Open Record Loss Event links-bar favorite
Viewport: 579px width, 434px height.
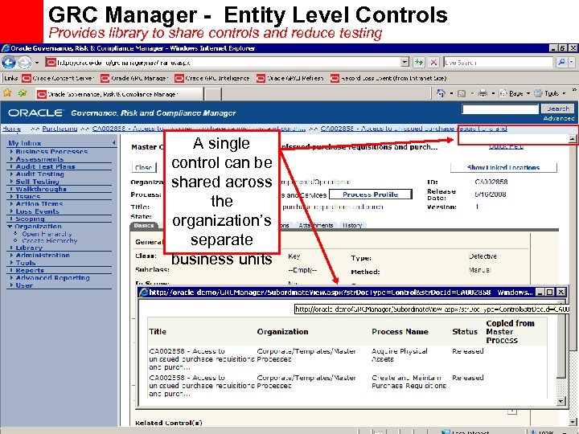coord(388,78)
